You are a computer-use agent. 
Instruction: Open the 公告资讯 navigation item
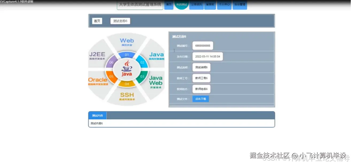click(x=196, y=5)
